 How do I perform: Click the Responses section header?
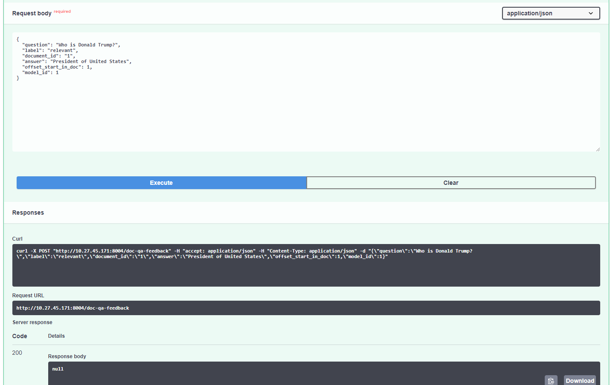tap(28, 213)
